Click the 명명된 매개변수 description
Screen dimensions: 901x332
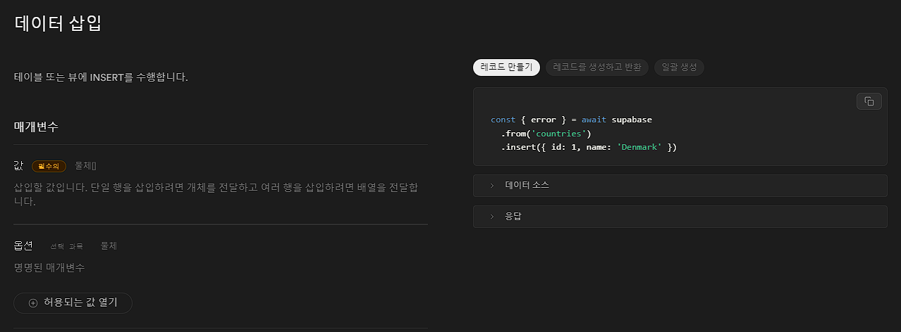(49, 267)
